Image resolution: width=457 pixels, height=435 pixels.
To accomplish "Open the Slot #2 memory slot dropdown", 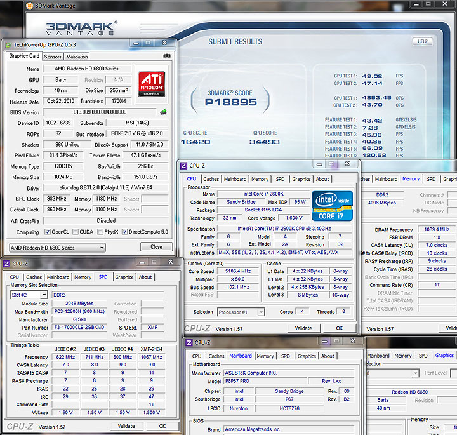I will click(x=29, y=295).
